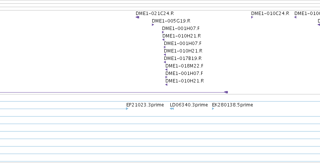Click the arrow glyph under DME1-017B19.R
320x163 pixels.
tap(165, 62)
